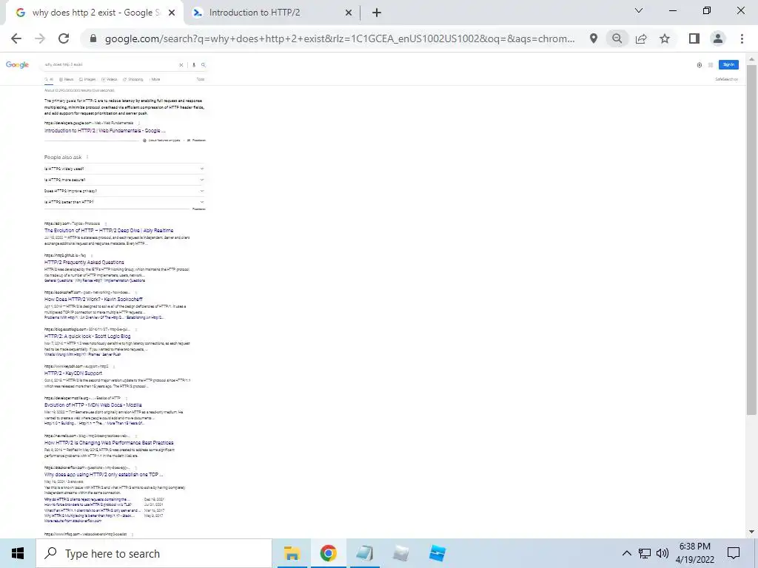Click the scrollbar down arrow
Image resolution: width=758 pixels, height=568 pixels.
[x=751, y=532]
